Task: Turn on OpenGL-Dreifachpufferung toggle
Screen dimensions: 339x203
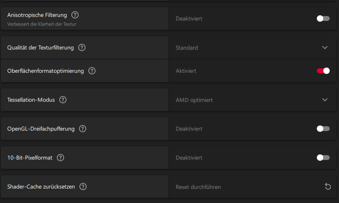Action: [323, 129]
